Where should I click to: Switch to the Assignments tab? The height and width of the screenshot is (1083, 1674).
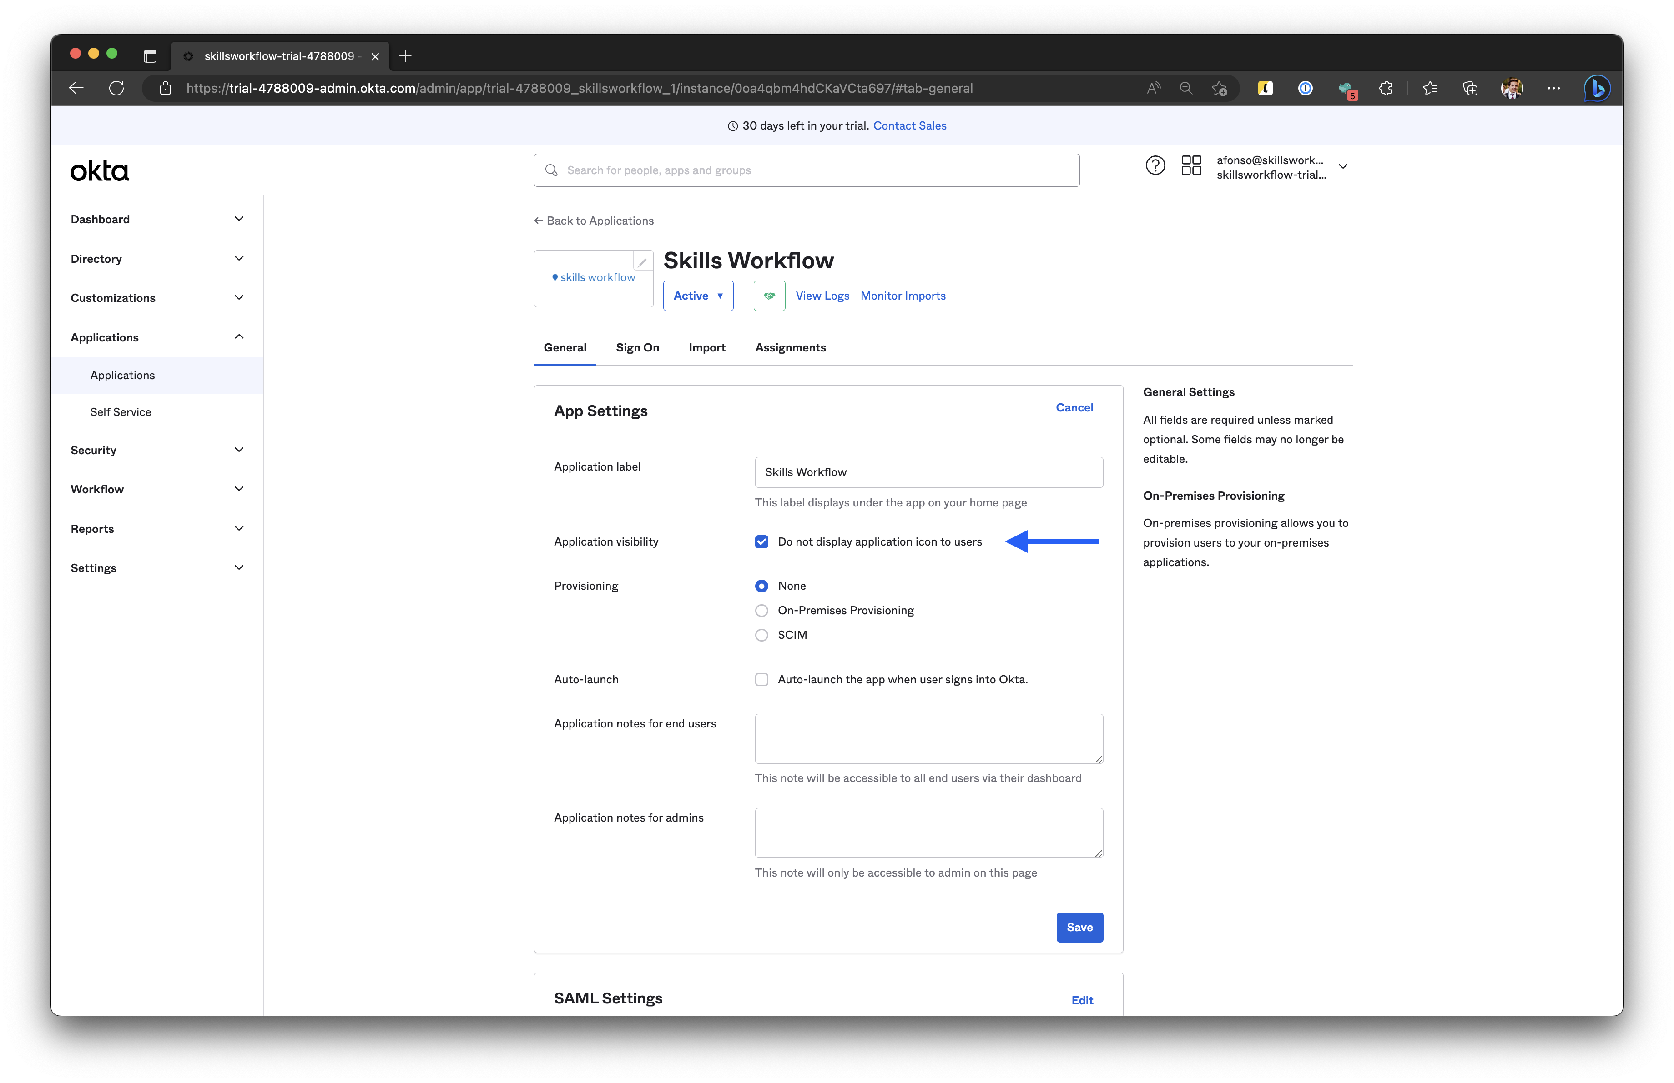coord(791,348)
